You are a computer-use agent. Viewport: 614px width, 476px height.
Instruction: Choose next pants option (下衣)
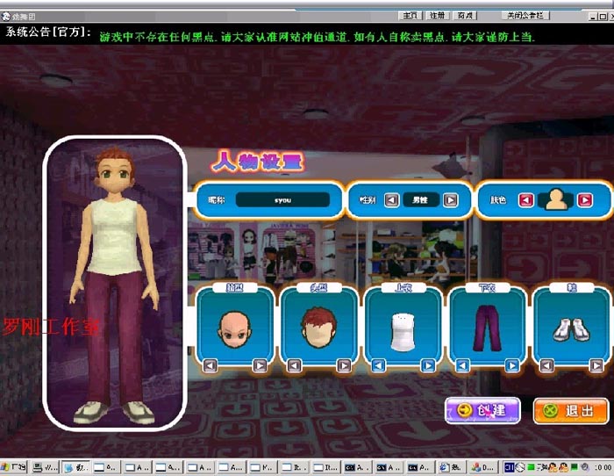click(x=512, y=364)
